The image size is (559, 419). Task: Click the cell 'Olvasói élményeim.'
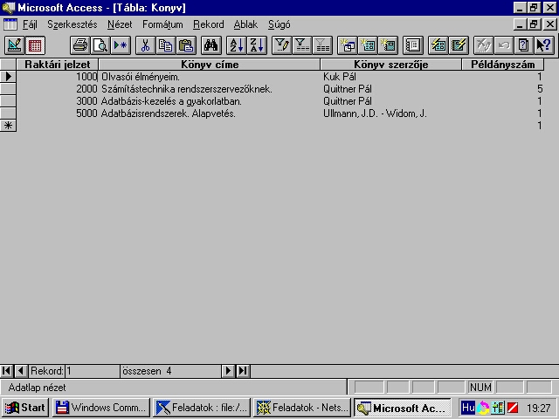click(x=210, y=77)
